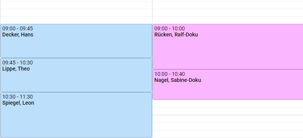Click the 10:00 - 10:40 time label
This screenshot has height=138, width=303.
pos(170,74)
